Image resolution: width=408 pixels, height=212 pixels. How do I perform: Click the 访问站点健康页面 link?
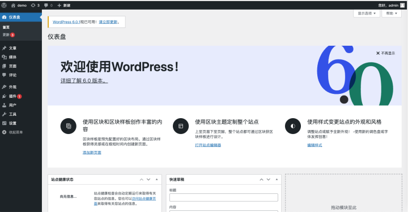[x=143, y=199]
